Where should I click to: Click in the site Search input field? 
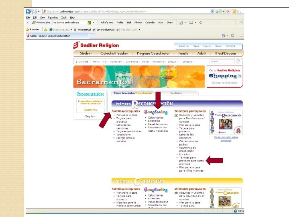(x=222, y=61)
